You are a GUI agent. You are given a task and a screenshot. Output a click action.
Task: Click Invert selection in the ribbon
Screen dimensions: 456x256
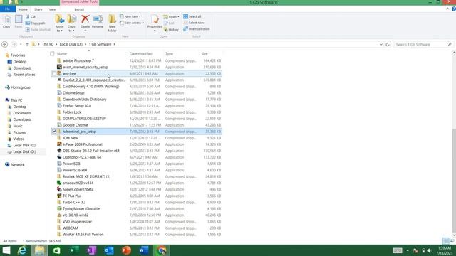point(197,29)
